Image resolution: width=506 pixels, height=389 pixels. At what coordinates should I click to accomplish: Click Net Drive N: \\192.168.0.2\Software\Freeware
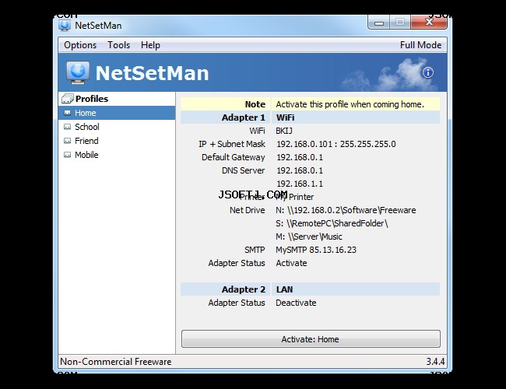coord(346,210)
